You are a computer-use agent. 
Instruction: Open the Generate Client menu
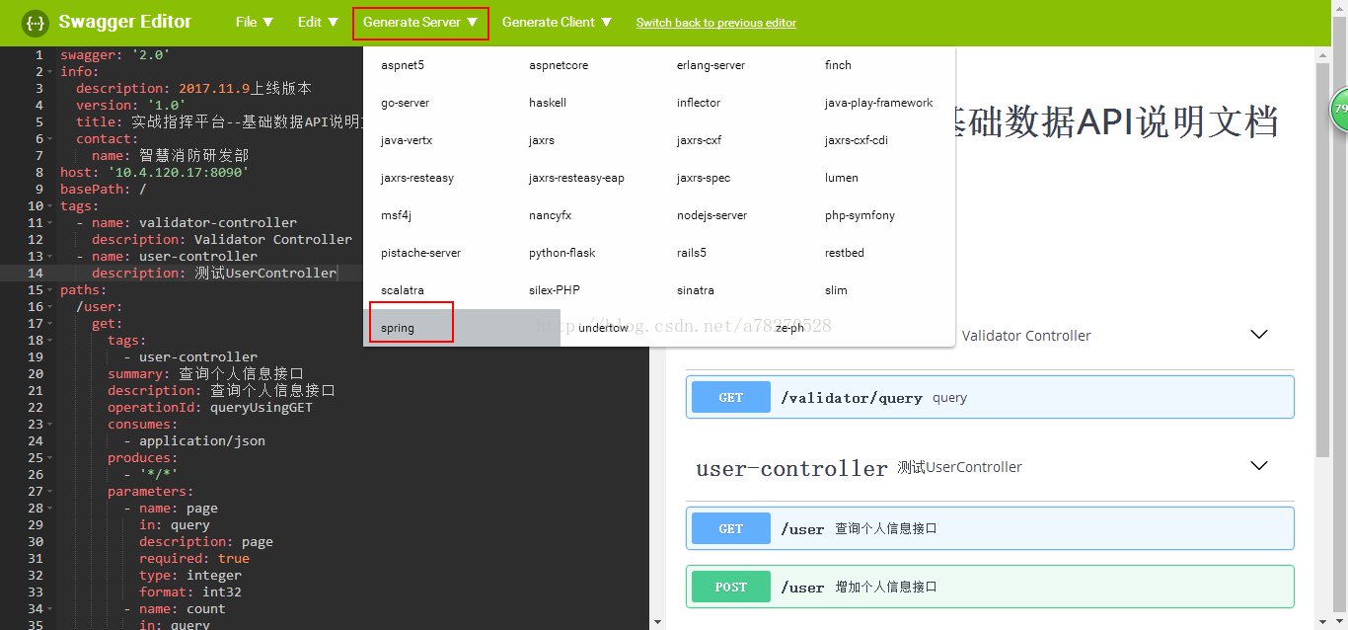coord(557,22)
